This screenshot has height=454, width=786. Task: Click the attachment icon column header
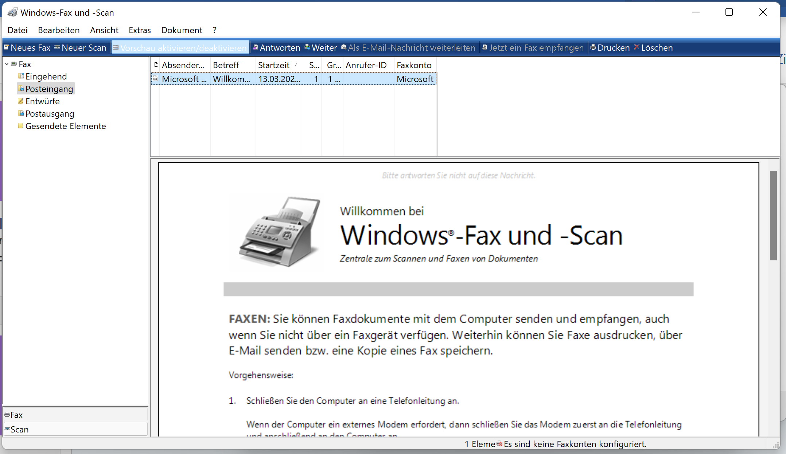[x=156, y=65]
